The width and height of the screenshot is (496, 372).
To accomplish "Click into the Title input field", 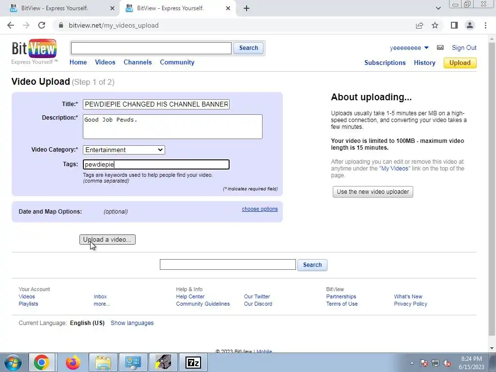I will click(x=156, y=105).
